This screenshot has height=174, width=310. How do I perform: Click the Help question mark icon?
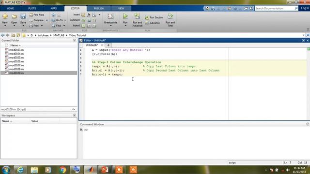tap(251, 8)
